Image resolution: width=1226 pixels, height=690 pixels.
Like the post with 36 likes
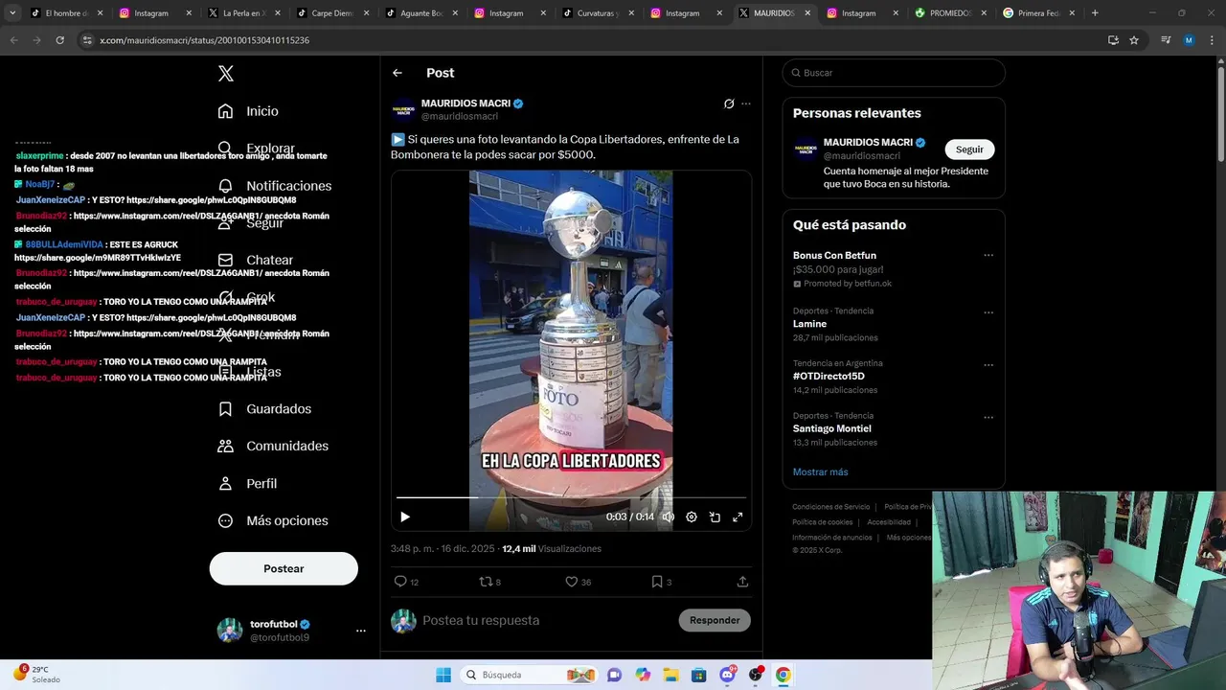[x=578, y=582]
